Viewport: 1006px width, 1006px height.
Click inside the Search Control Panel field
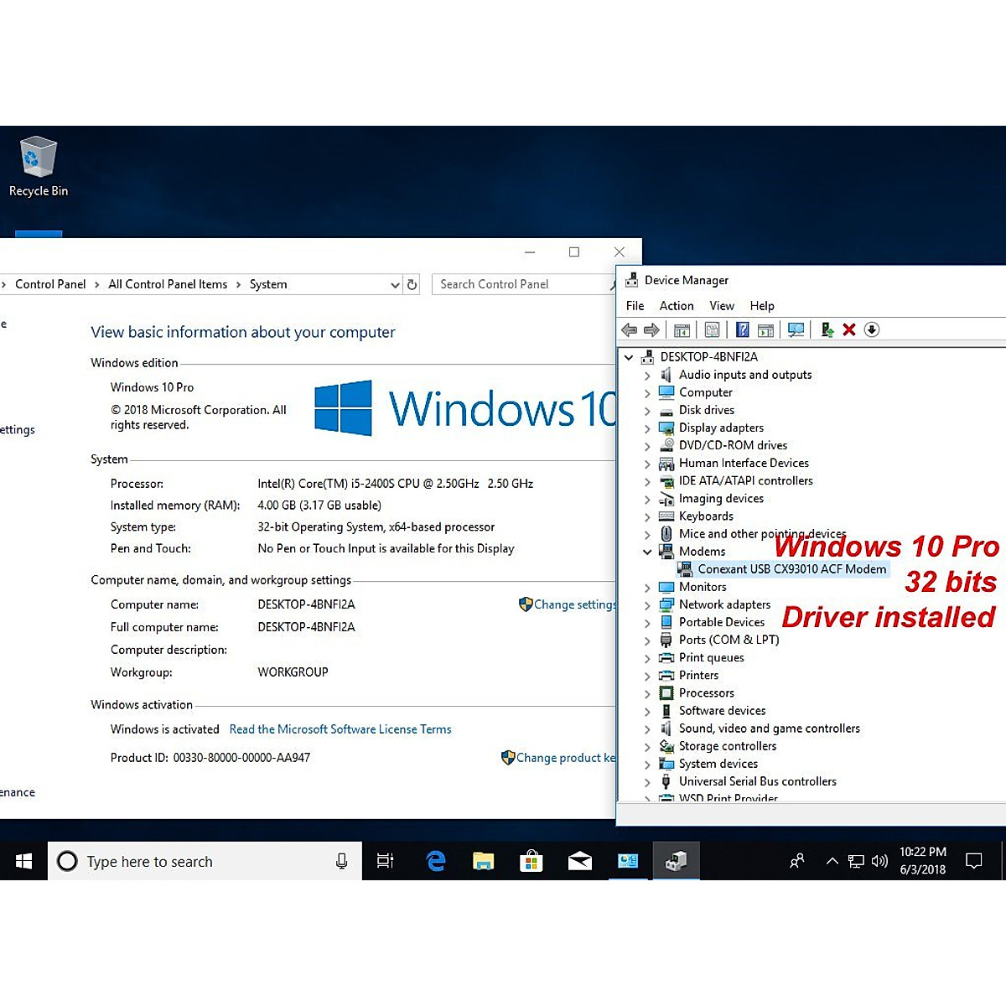[511, 284]
